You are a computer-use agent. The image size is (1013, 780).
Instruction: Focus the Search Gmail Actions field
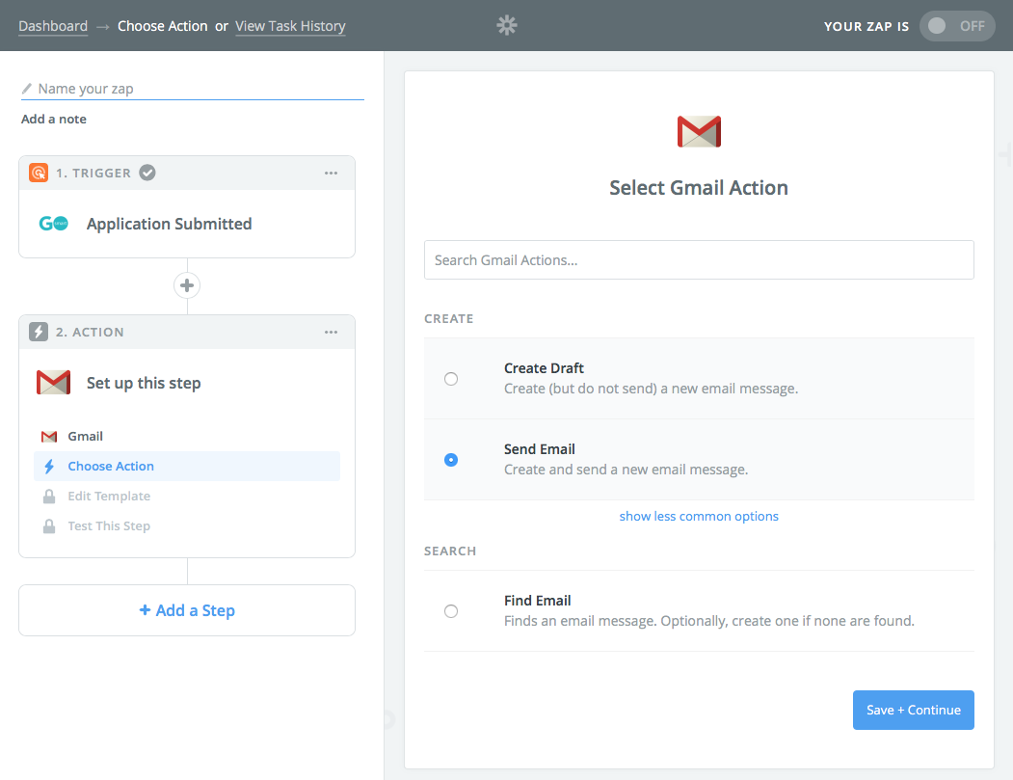click(699, 259)
